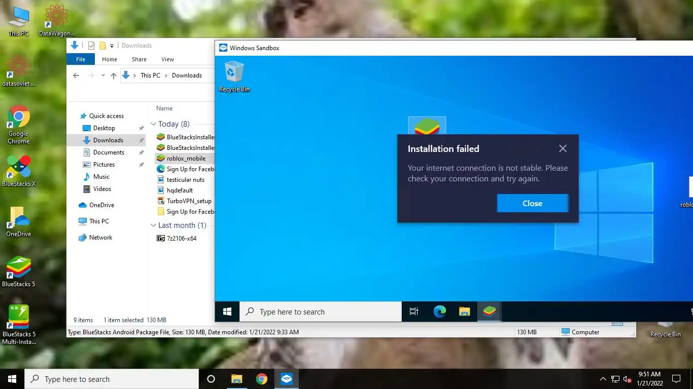This screenshot has width=693, height=389.
Task: Select Windows Sandbox on host taskbar
Action: pyautogui.click(x=287, y=379)
